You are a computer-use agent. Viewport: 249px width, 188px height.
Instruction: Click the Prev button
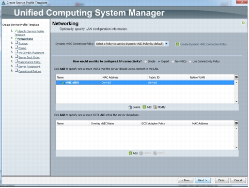click(x=185, y=180)
